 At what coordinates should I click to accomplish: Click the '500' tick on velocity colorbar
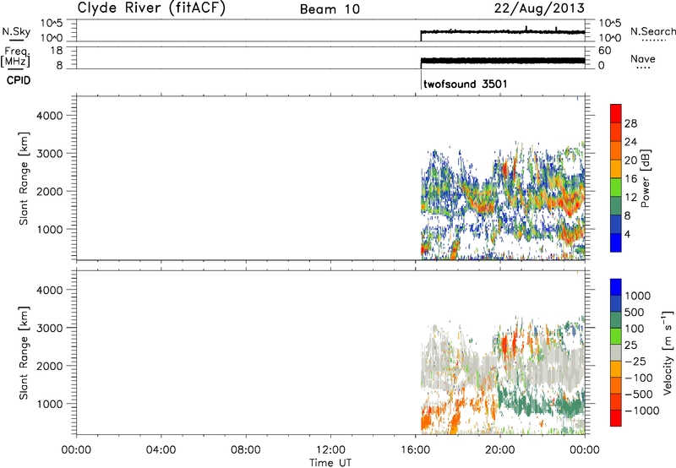(635, 313)
